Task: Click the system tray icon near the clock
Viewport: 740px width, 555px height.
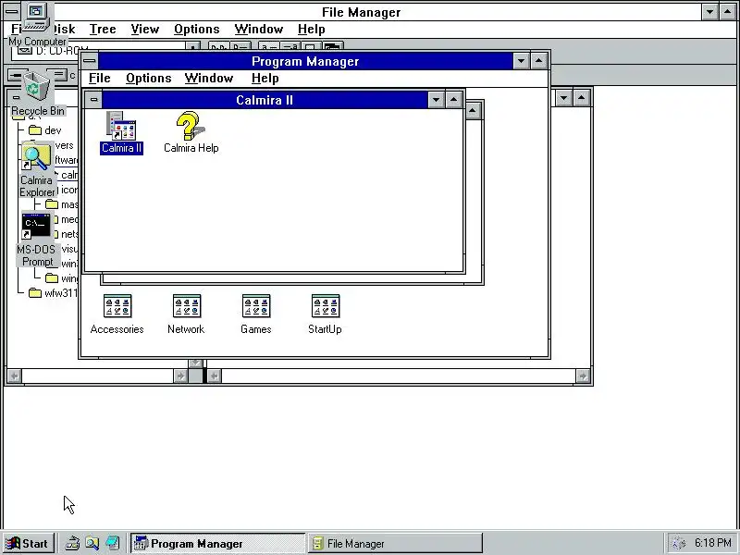Action: (x=678, y=544)
